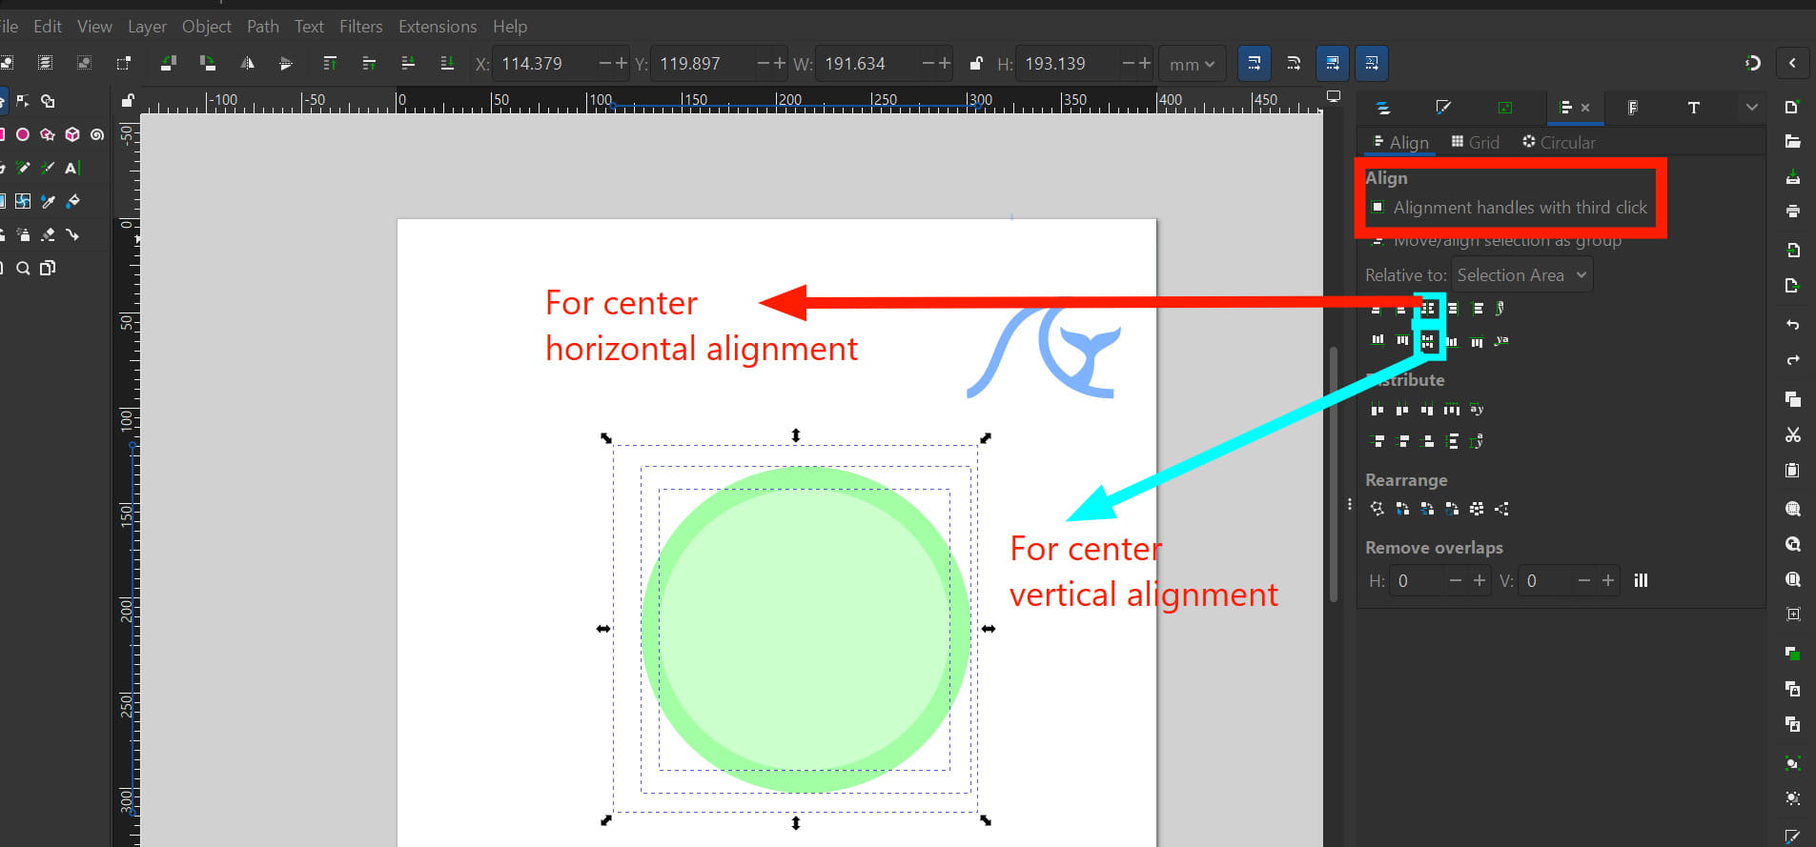The image size is (1816, 847).
Task: Open the Extensions menu
Action: click(438, 27)
